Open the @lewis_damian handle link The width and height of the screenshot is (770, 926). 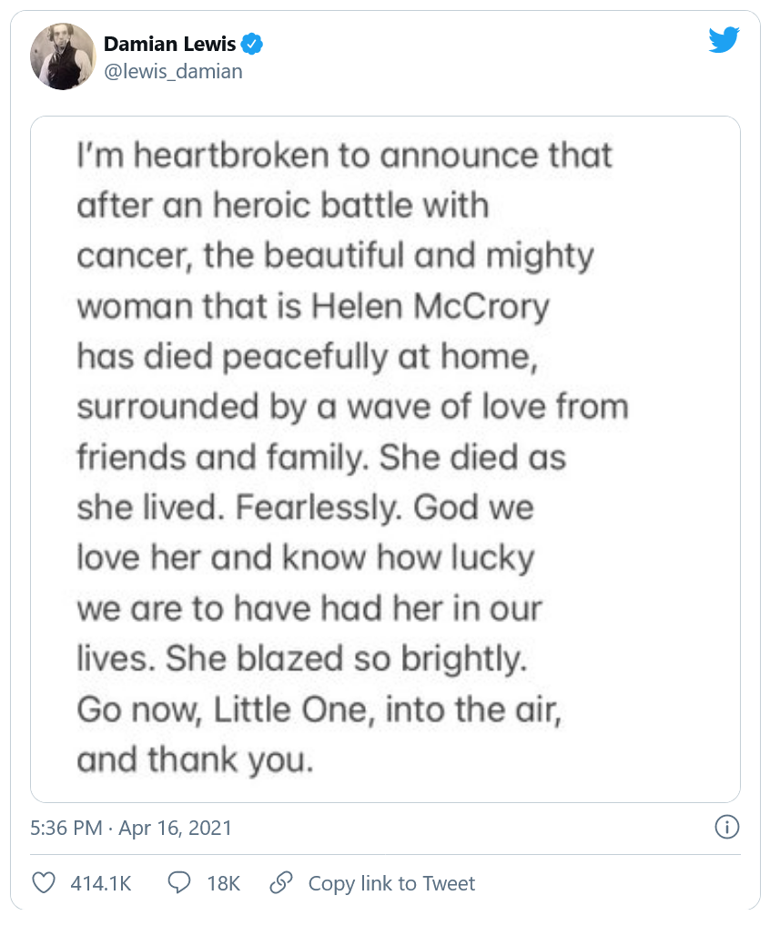click(173, 71)
